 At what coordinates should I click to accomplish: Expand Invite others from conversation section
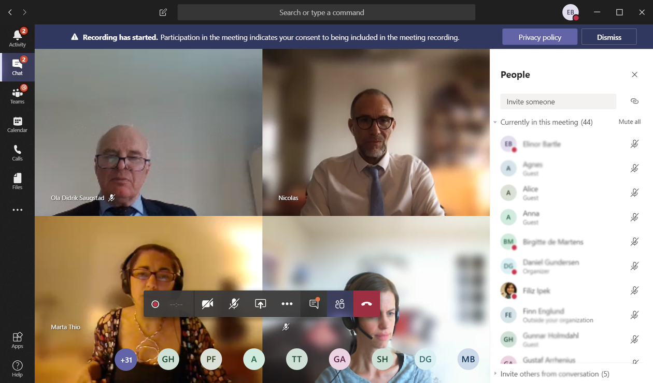click(495, 374)
